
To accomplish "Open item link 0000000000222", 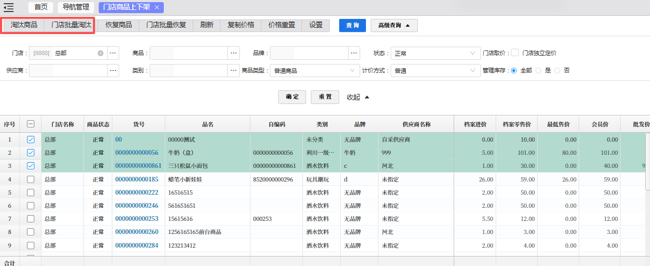I will pyautogui.click(x=137, y=193).
